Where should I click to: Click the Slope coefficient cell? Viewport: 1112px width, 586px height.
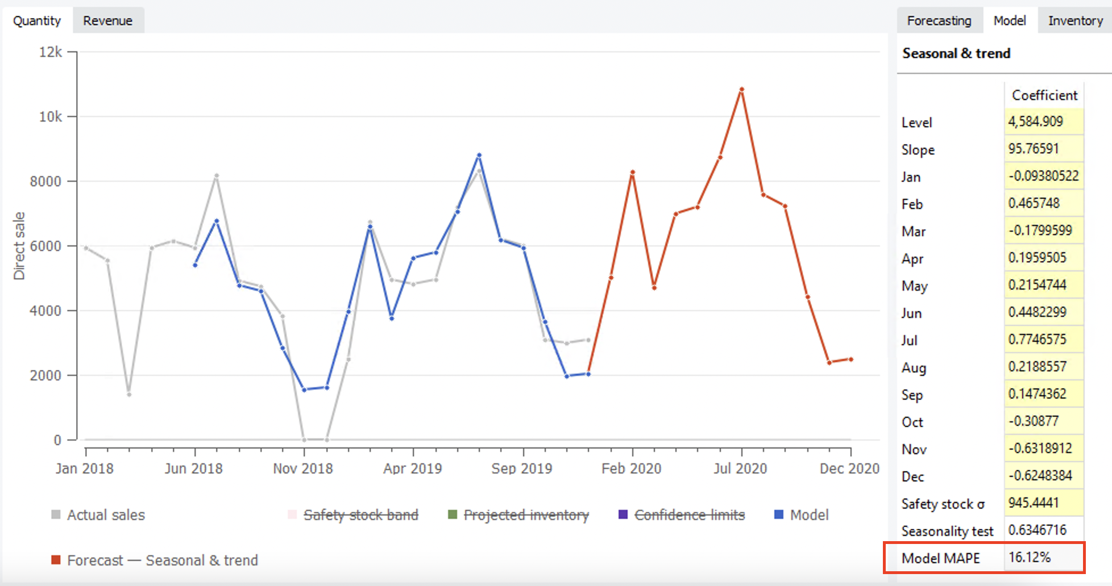click(x=1043, y=149)
